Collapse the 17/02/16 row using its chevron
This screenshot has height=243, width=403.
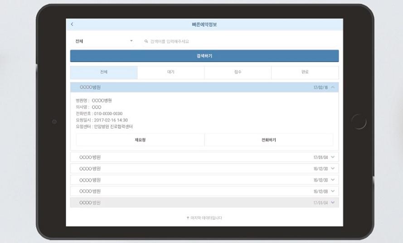coord(333,87)
